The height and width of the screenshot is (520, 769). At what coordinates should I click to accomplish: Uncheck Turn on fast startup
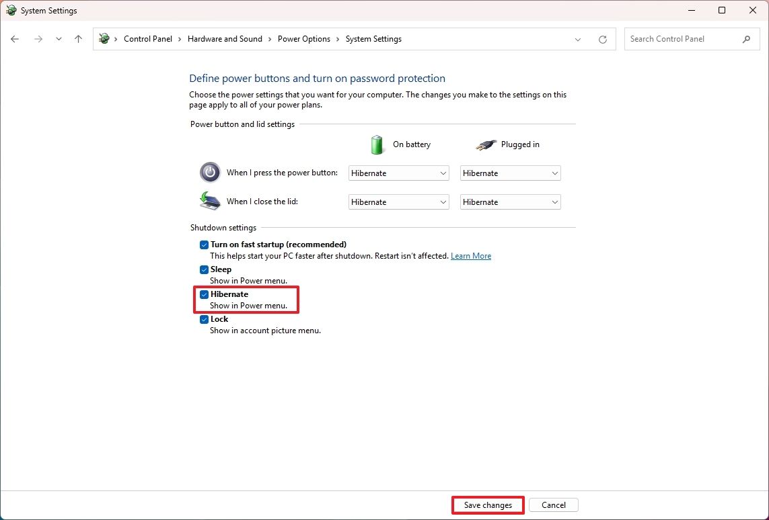pos(204,245)
